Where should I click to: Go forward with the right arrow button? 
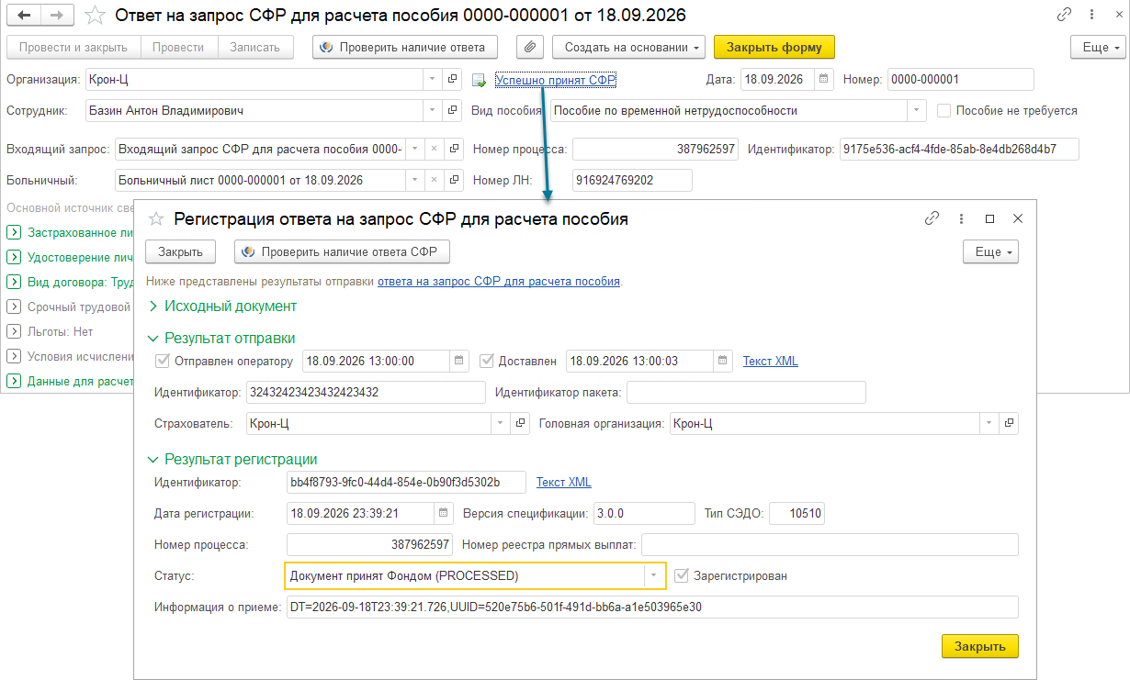pyautogui.click(x=57, y=16)
